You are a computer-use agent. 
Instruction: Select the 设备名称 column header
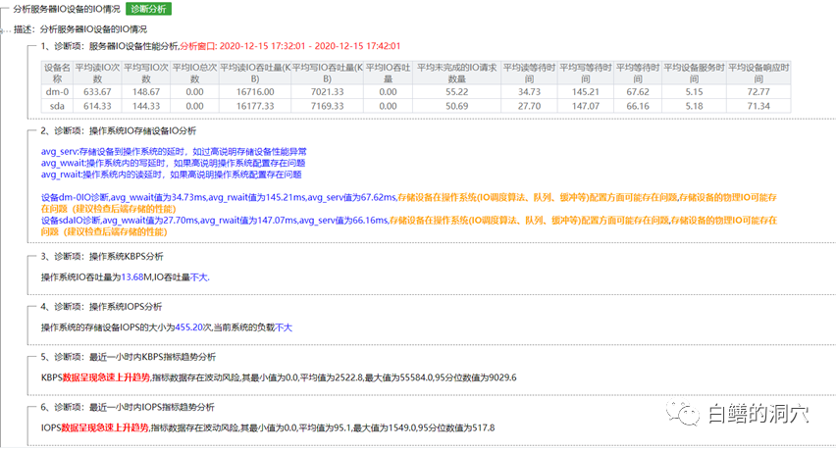coord(57,74)
